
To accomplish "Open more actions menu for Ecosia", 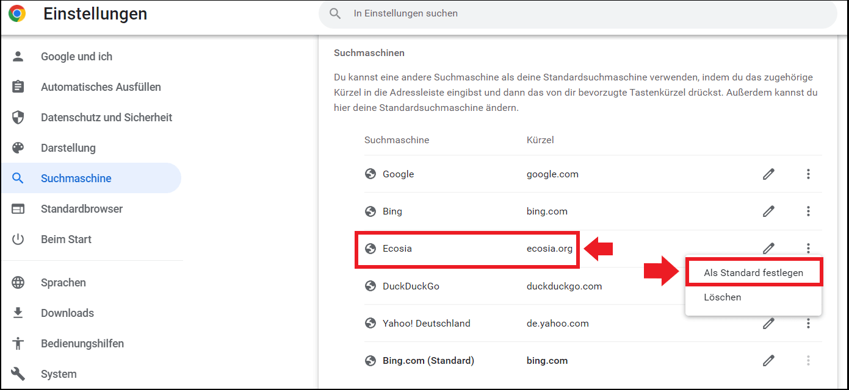I will click(x=808, y=248).
